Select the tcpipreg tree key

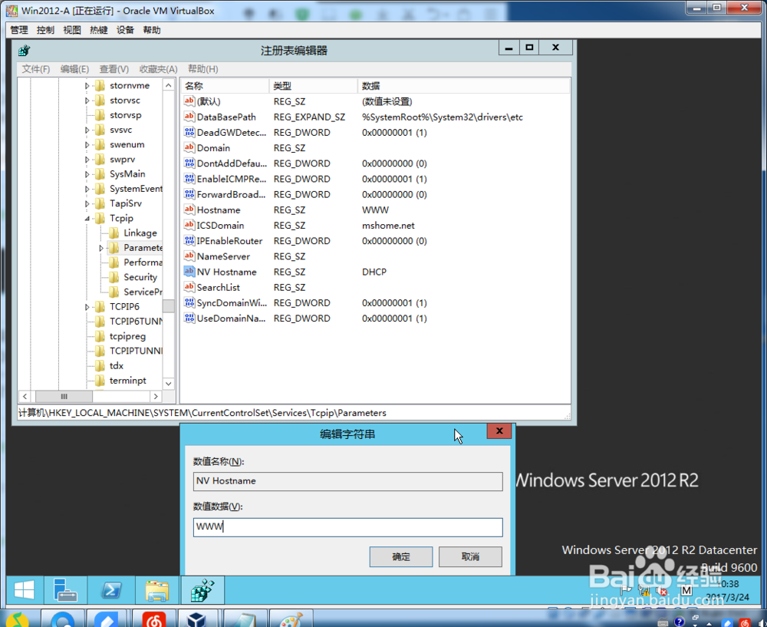[127, 336]
